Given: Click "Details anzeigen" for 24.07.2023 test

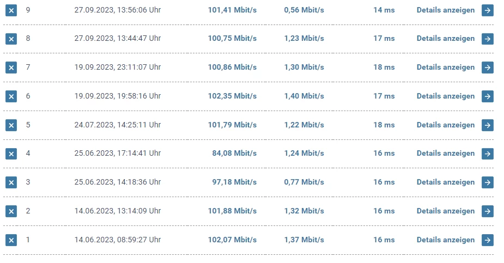Looking at the screenshot, I should coord(445,125).
